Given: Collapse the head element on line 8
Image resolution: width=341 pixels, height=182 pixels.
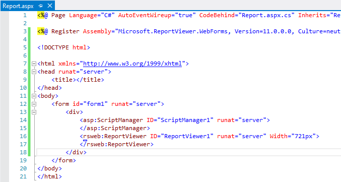Looking at the screenshot, I should coord(34,72).
